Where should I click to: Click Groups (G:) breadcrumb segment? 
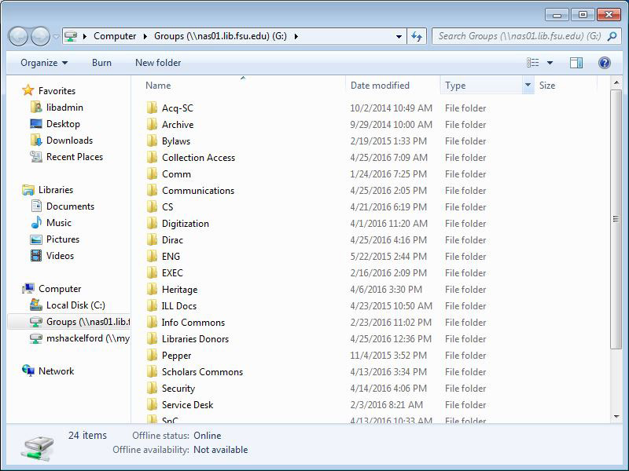coord(220,36)
